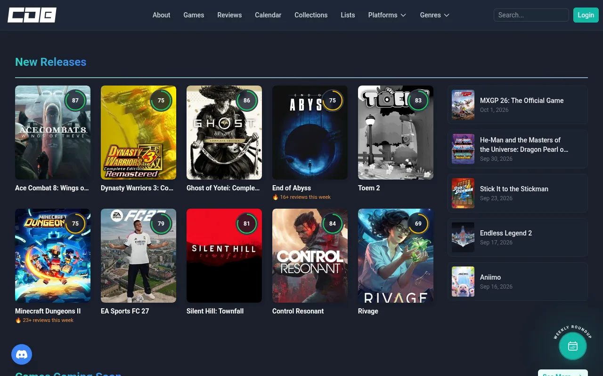Select the Ace Combat 8 cover art

(53, 133)
